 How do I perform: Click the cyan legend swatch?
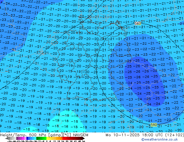tap(35, 138)
